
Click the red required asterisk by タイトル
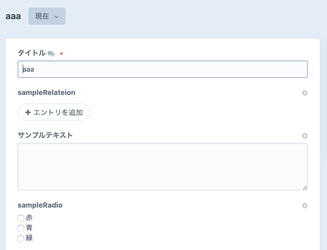61,54
